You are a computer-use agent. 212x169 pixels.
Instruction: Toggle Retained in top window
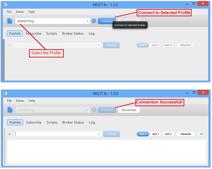(186, 45)
